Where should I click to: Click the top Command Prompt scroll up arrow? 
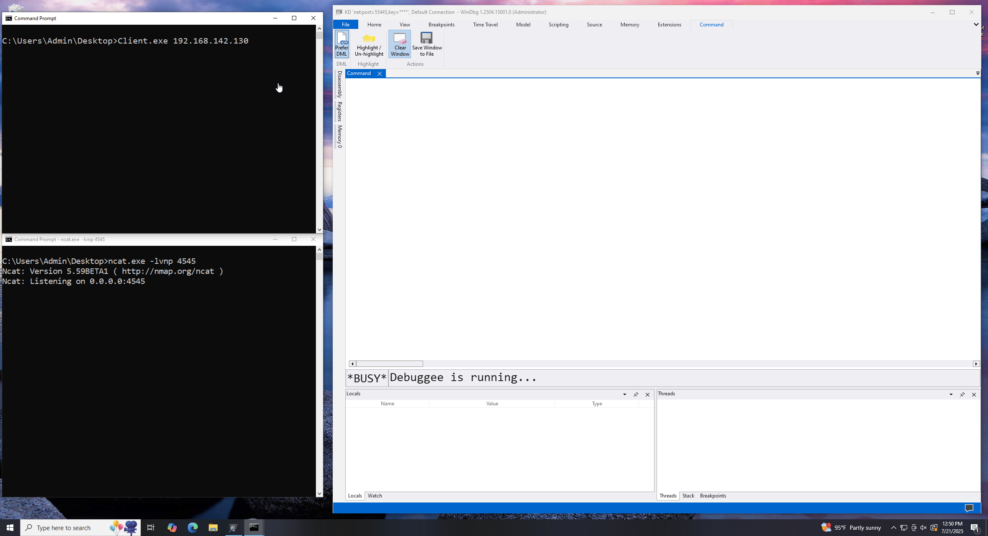point(319,28)
